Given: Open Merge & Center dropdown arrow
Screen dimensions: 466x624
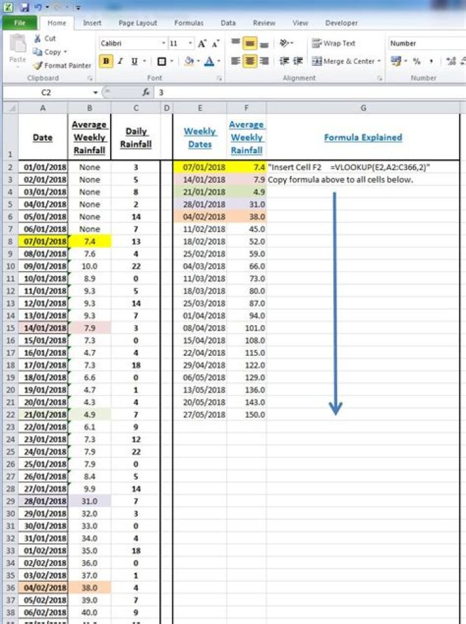Looking at the screenshot, I should (379, 61).
